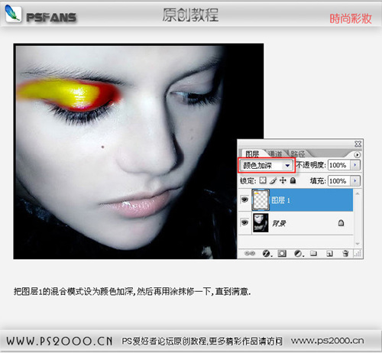Click the PSFANS feather logo
The height and width of the screenshot is (353, 382).
click(13, 14)
